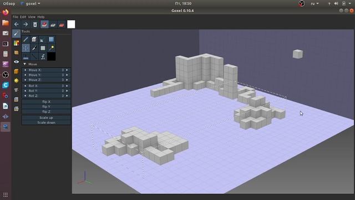Open the File menu
355x200 pixels.
coord(15,17)
